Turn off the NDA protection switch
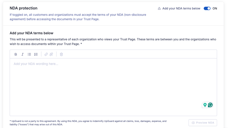 207,8
